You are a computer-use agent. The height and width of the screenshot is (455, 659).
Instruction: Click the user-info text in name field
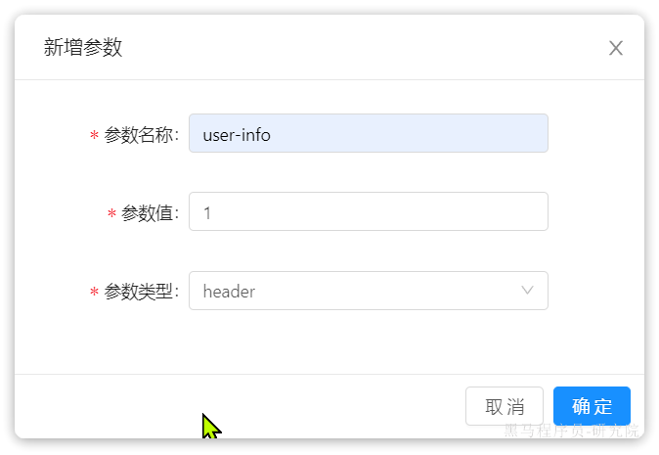237,135
